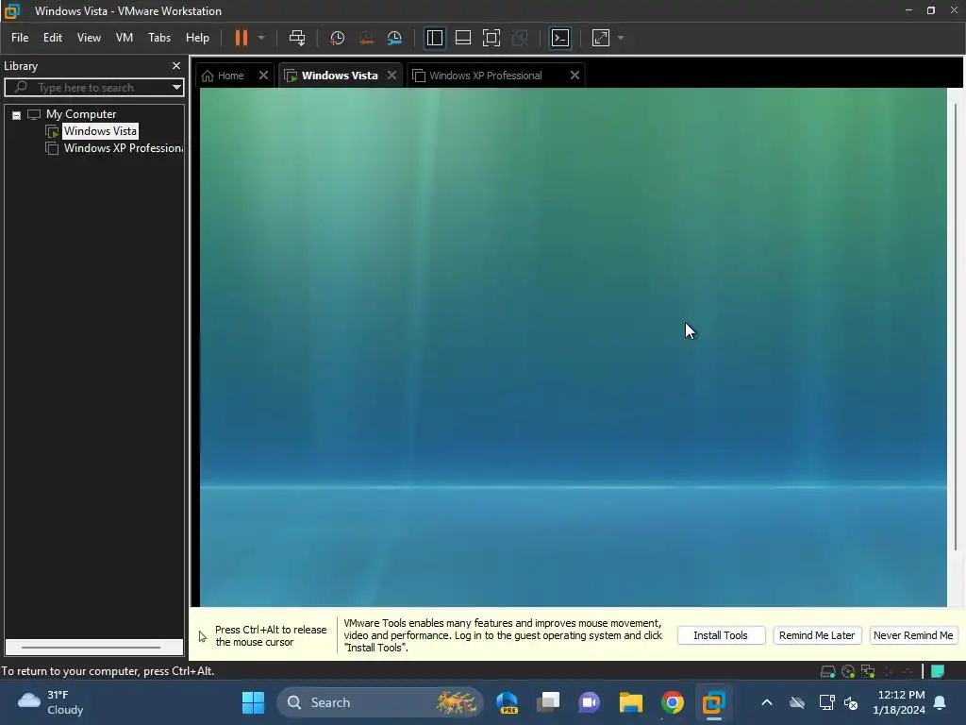This screenshot has width=966, height=725.
Task: Click the OneDrive cloud tray icon
Action: [797, 702]
